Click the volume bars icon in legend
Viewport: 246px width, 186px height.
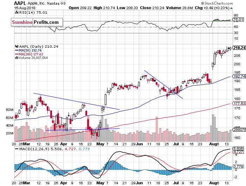(x=17, y=58)
